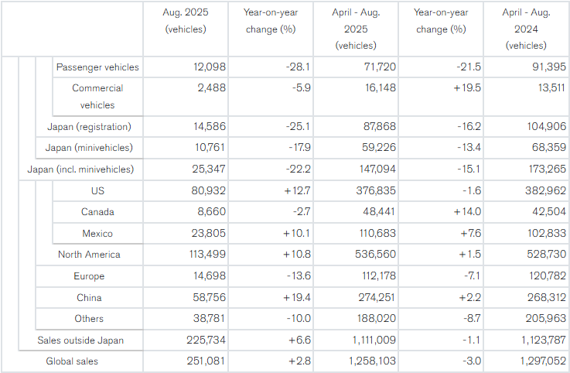The width and height of the screenshot is (570, 373).
Task: Click the Japan (incl. minivehicles) row label
Action: pyautogui.click(x=80, y=169)
